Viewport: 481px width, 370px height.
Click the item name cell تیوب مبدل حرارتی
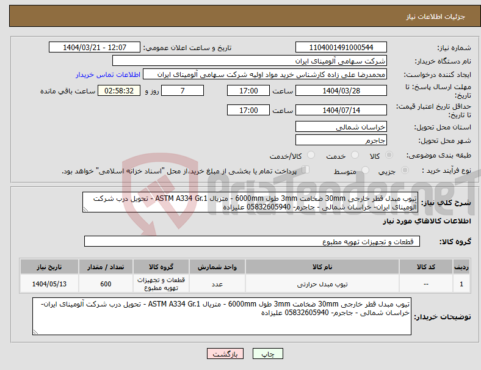click(x=322, y=284)
